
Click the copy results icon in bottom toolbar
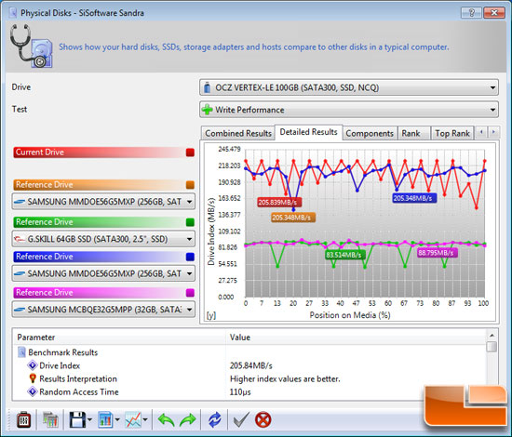[50, 419]
